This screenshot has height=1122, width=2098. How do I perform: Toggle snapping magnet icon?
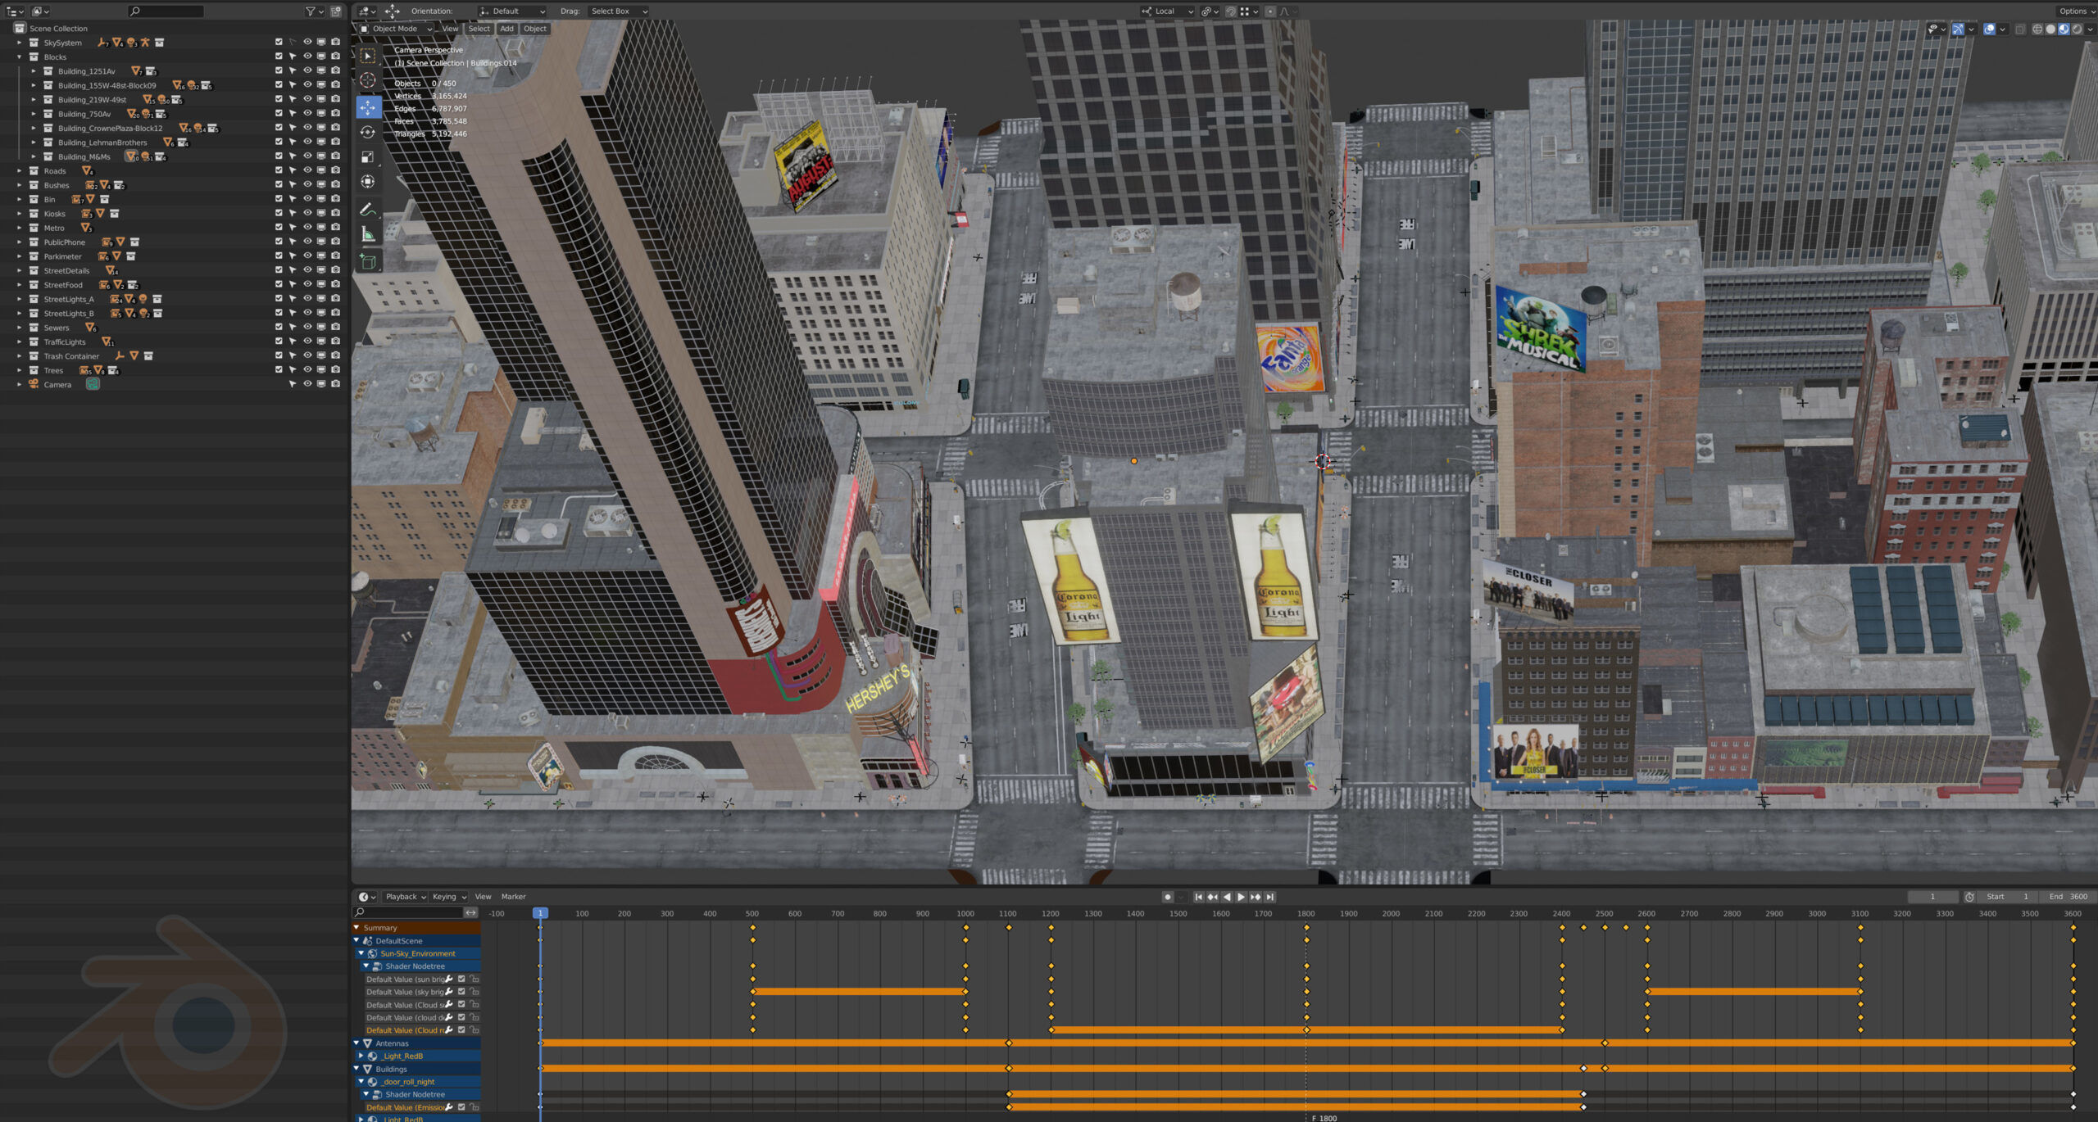coord(1231,11)
